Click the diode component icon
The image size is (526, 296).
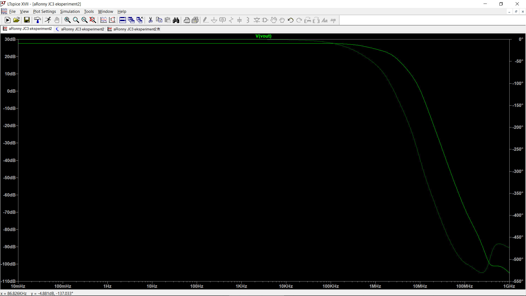257,20
